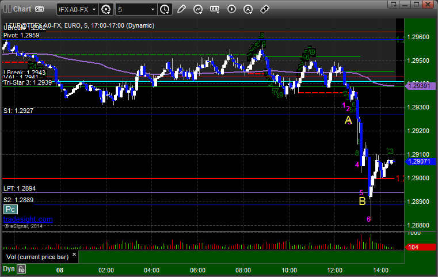This screenshot has height=277, width=438.
Task: Click the 1.28800 price axis label
Action: [418, 225]
